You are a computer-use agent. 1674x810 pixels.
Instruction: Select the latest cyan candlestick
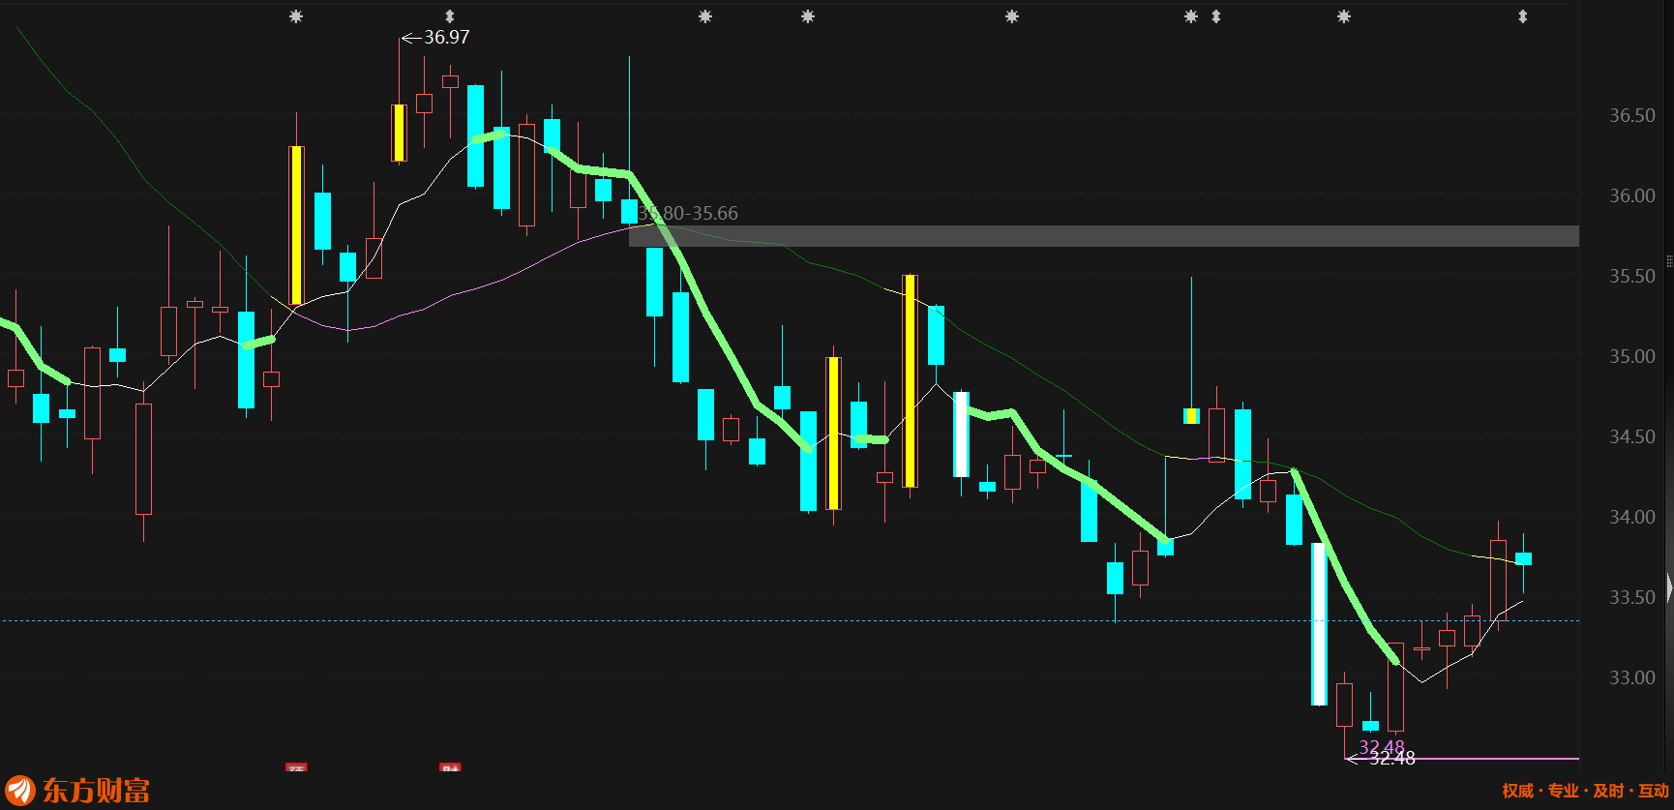click(x=1523, y=558)
